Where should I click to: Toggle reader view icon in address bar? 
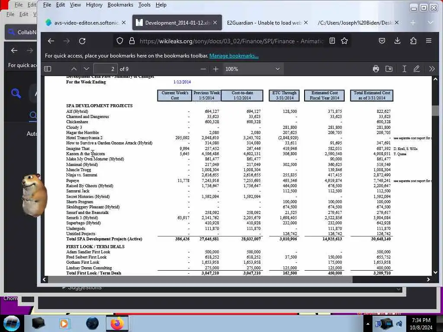pyautogui.click(x=332, y=41)
